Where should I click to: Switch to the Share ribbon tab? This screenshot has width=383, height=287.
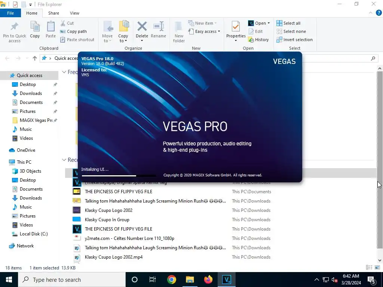click(x=53, y=13)
